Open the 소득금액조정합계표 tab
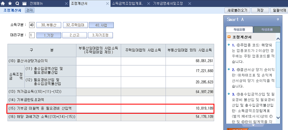This screenshot has width=288, height=130. coord(128,3)
